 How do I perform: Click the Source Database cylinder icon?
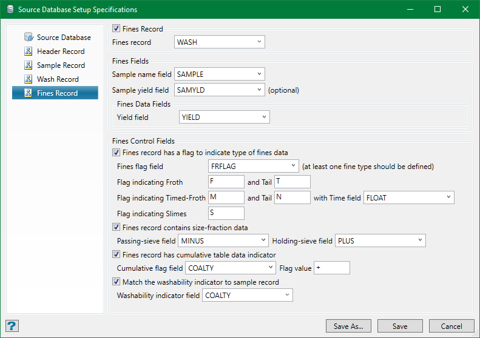(28, 38)
